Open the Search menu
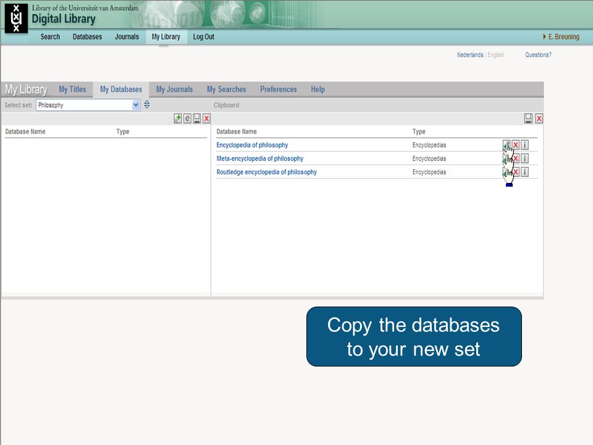This screenshot has width=593, height=445. point(50,36)
